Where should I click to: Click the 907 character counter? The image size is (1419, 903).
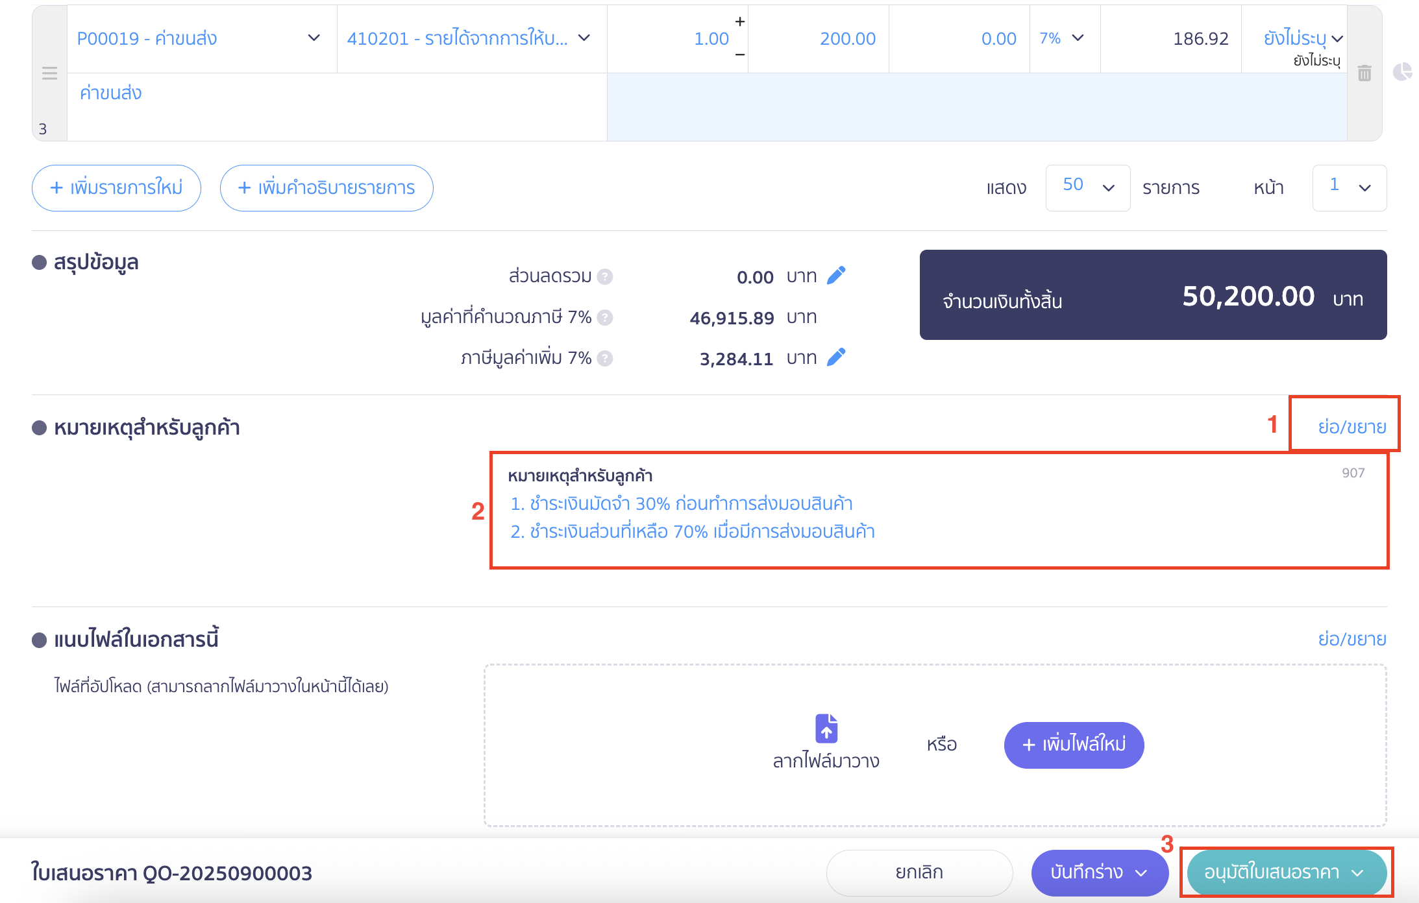(x=1353, y=473)
